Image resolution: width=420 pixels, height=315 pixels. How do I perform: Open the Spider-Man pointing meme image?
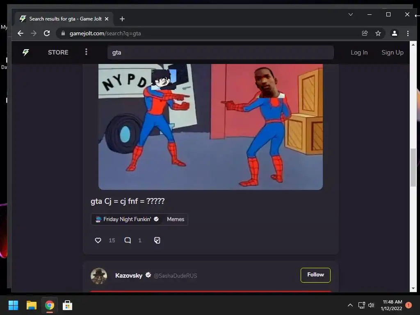pyautogui.click(x=210, y=127)
